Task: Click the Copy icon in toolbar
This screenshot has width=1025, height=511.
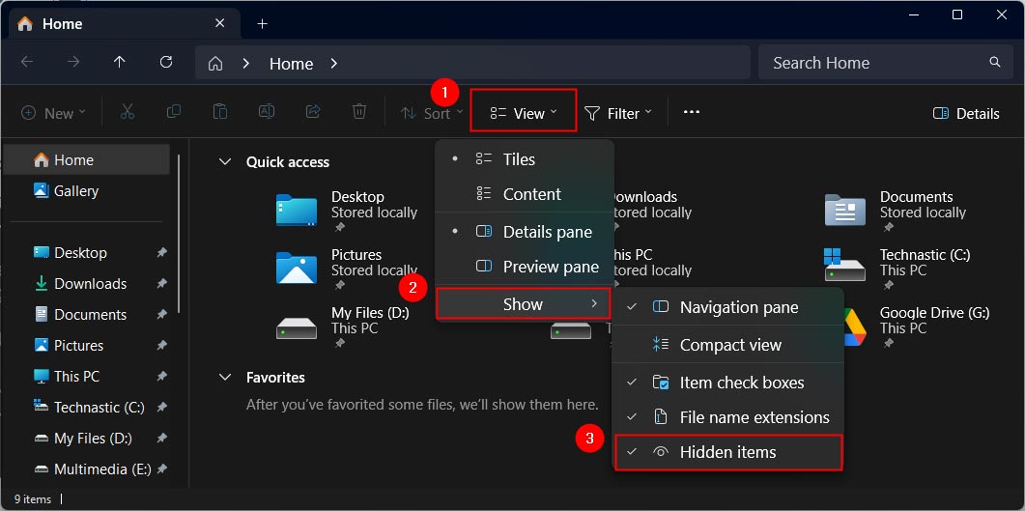Action: click(174, 112)
